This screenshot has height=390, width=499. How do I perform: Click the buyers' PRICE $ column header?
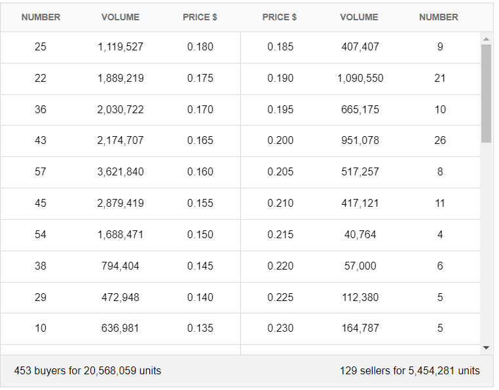[x=200, y=17]
